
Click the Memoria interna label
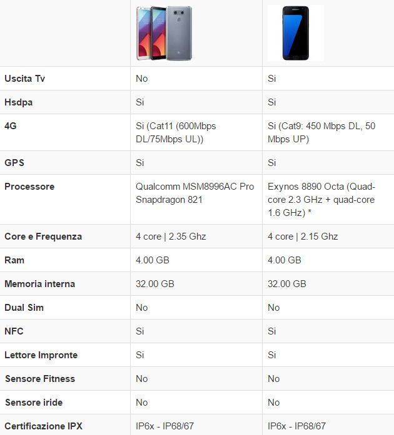tap(39, 284)
